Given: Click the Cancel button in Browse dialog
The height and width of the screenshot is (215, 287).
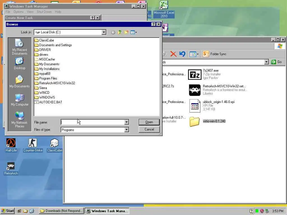Looking at the screenshot, I should click(x=149, y=129).
